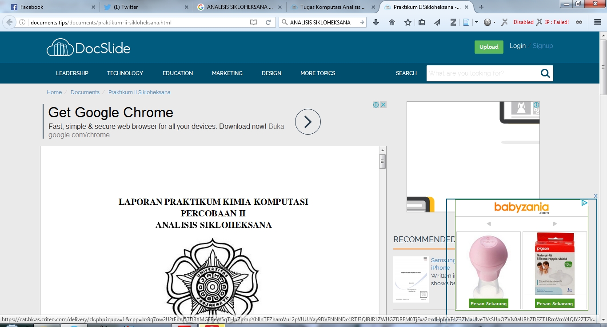607x327 pixels.
Task: Focus the 'What are you looking for?' field
Action: click(x=482, y=73)
